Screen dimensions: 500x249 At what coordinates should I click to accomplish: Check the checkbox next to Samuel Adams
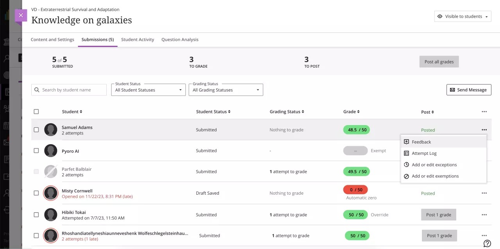(x=36, y=129)
